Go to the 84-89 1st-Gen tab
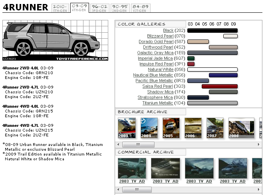Screen dimensions: 264x195 click(141, 8)
